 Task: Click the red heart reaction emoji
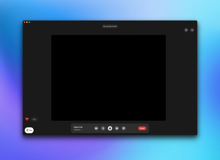coord(27,119)
